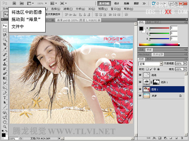Click the 设计 workspace button

click(116, 3)
